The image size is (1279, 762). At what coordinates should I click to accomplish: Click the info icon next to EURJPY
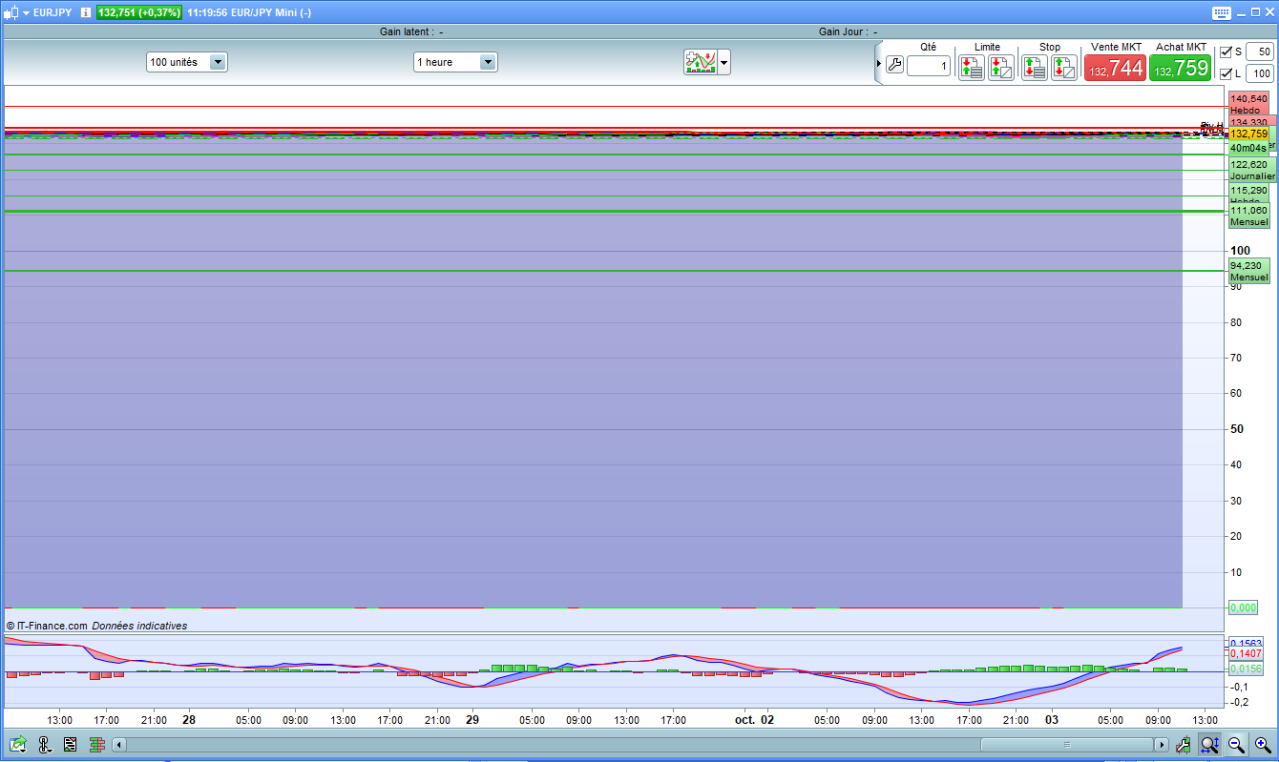coord(86,12)
